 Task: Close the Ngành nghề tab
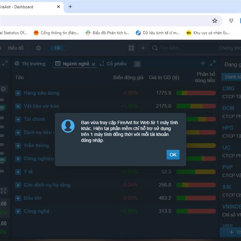point(93,64)
